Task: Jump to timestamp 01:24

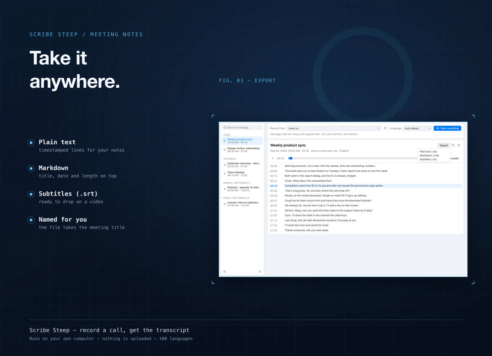Action: tap(274, 230)
